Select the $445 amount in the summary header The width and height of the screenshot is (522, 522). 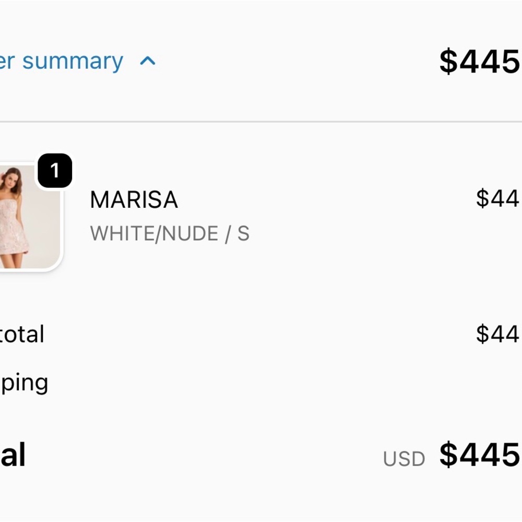[480, 62]
